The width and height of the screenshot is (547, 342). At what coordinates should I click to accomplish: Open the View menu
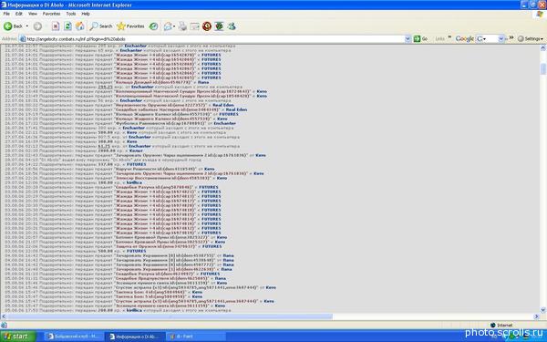[33, 14]
